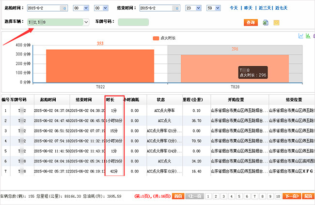Click the orange 查询 query button
The image size is (315, 205).
[x=251, y=22]
